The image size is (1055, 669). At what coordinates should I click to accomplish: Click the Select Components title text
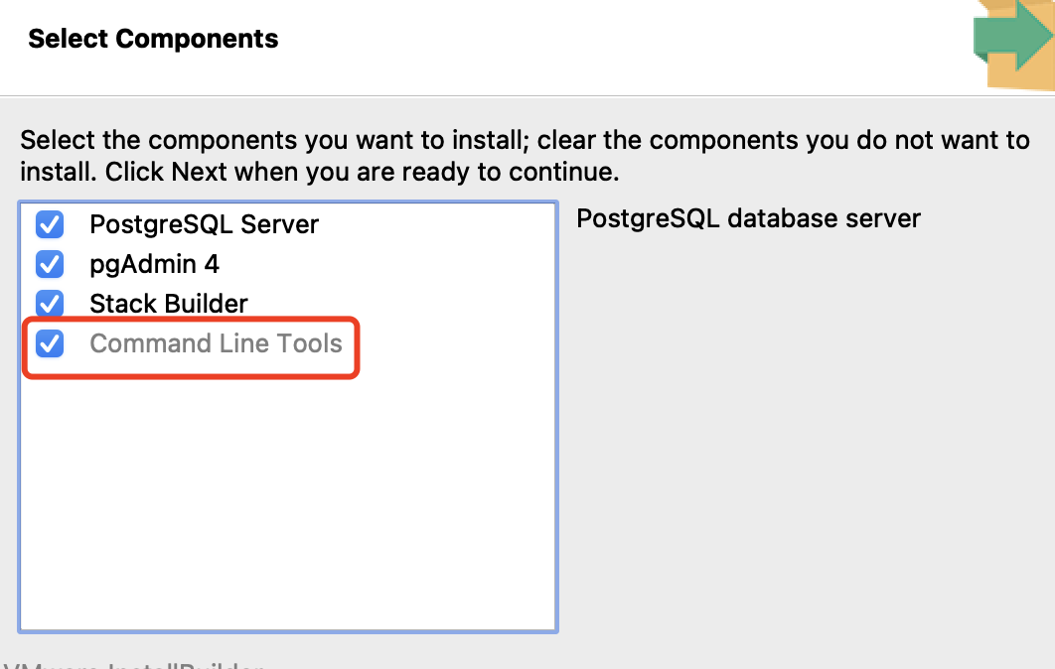[152, 39]
